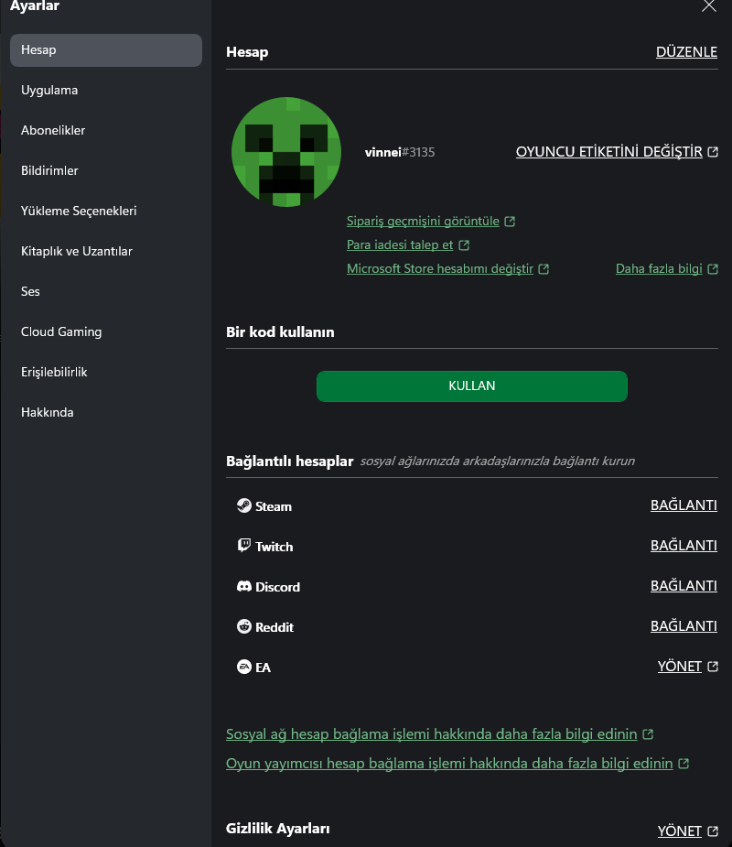Click external-link icon after Para iadesi talep et
Screen dimensions: 732x847
click(464, 245)
